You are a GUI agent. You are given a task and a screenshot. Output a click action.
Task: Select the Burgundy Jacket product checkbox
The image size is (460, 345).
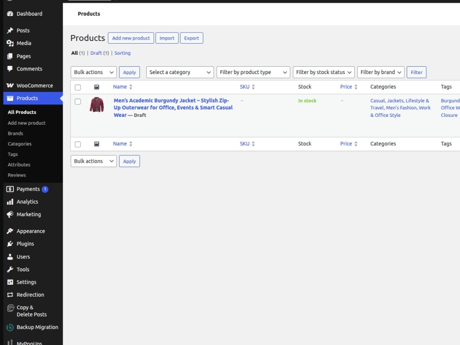(x=78, y=102)
